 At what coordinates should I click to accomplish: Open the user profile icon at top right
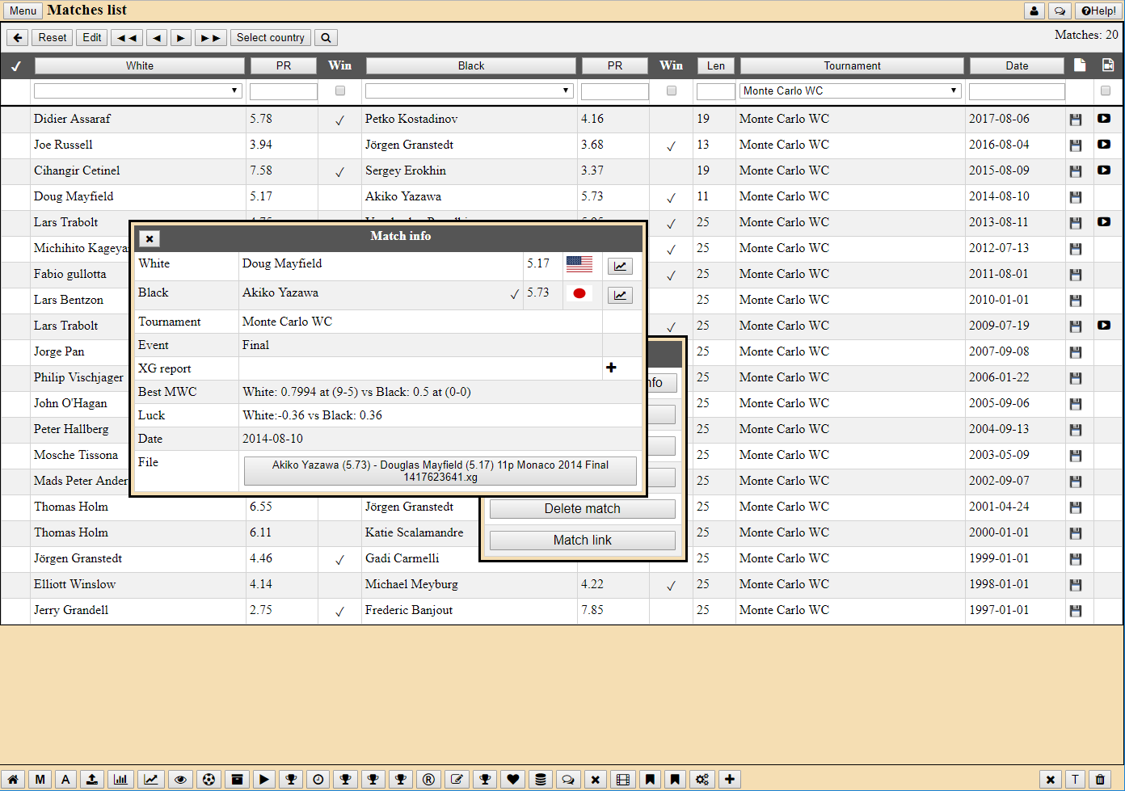(1034, 11)
